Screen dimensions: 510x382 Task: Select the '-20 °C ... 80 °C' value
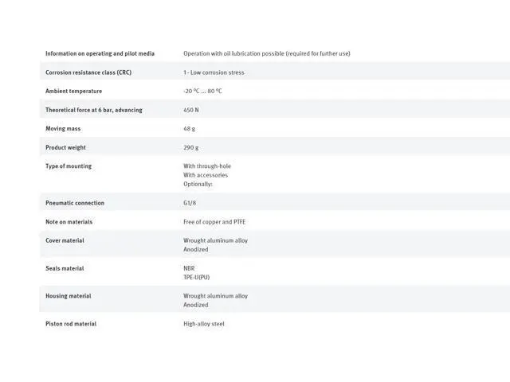[202, 91]
